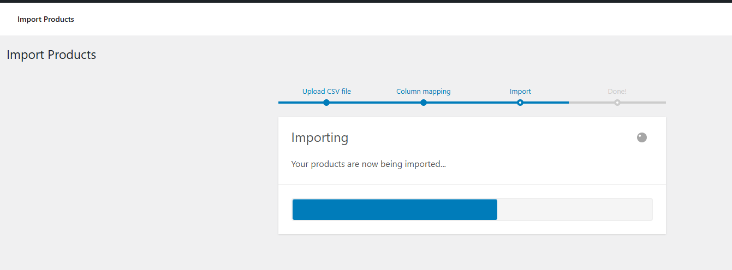Click the hollow Import step dot

tap(520, 103)
